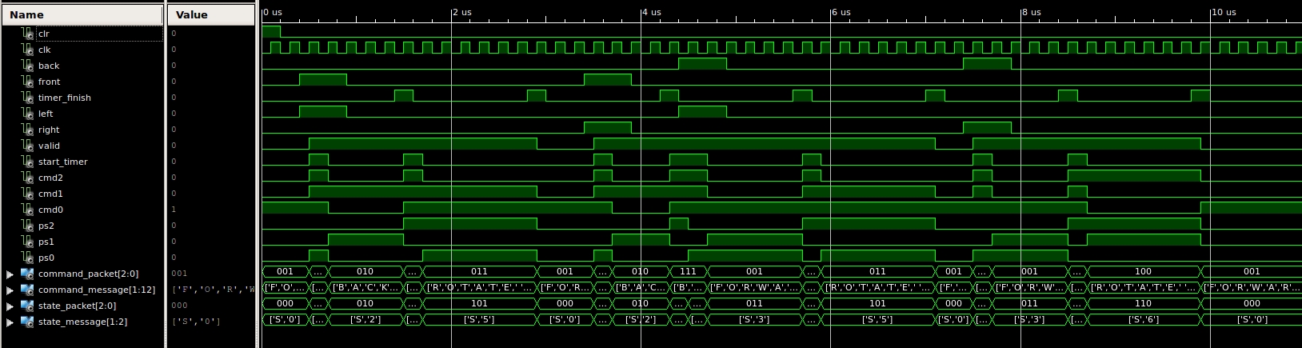Viewport: 1302px width, 348px height.
Task: Click the clk signal icon
Action: click(x=28, y=50)
